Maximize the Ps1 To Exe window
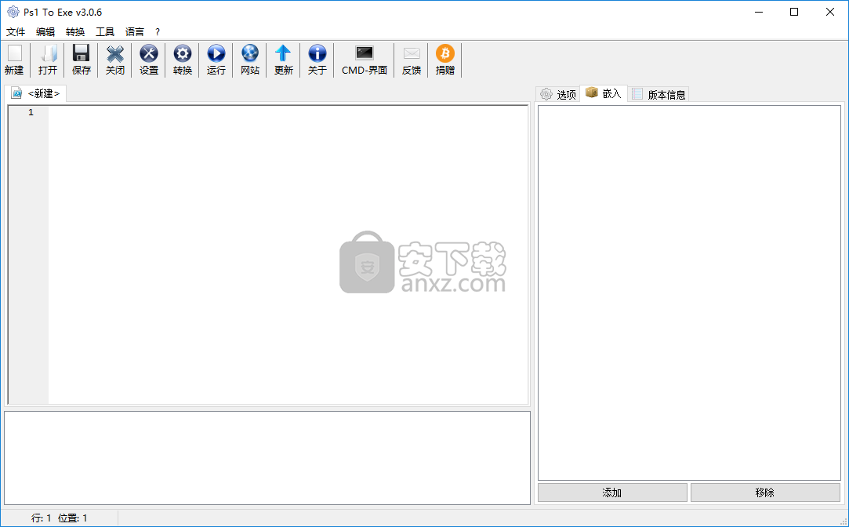This screenshot has height=527, width=849. (x=794, y=12)
